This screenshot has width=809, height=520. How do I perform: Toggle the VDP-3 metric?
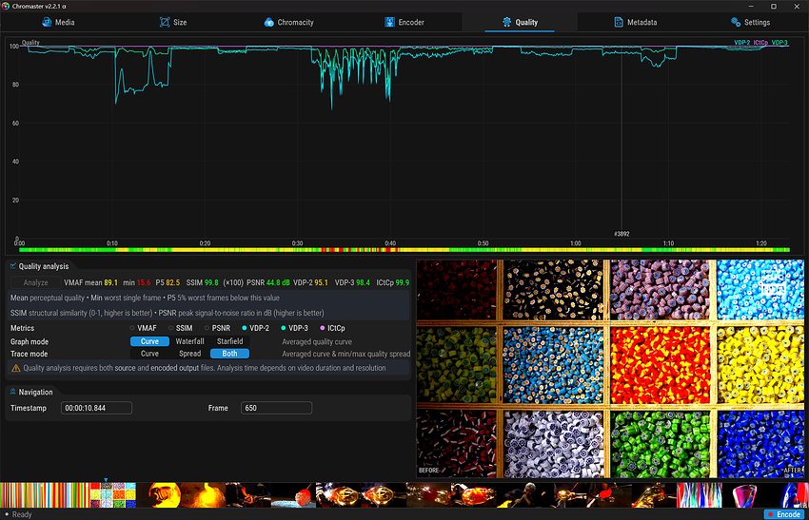pyautogui.click(x=294, y=328)
